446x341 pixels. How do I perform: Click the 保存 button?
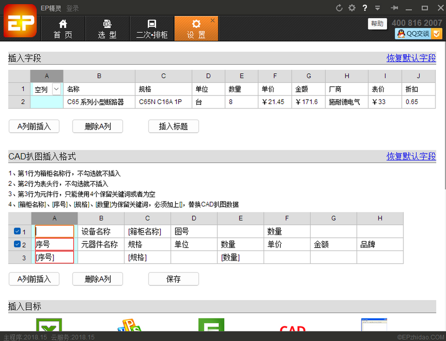[x=174, y=279]
